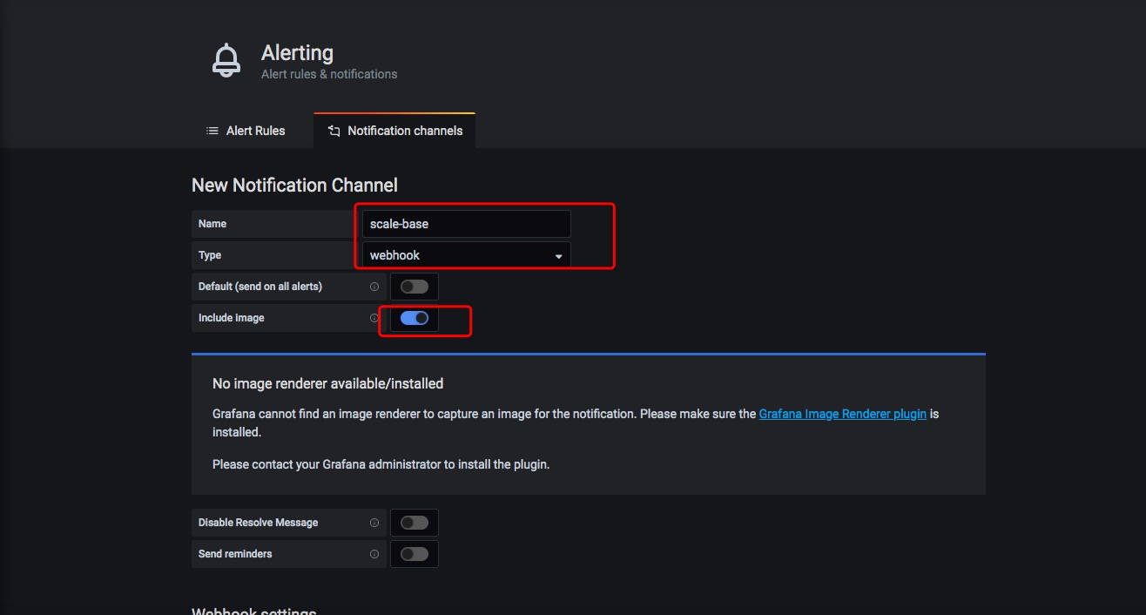Open the Alert Rules tab
Screen dimensions: 1146x615
246,131
